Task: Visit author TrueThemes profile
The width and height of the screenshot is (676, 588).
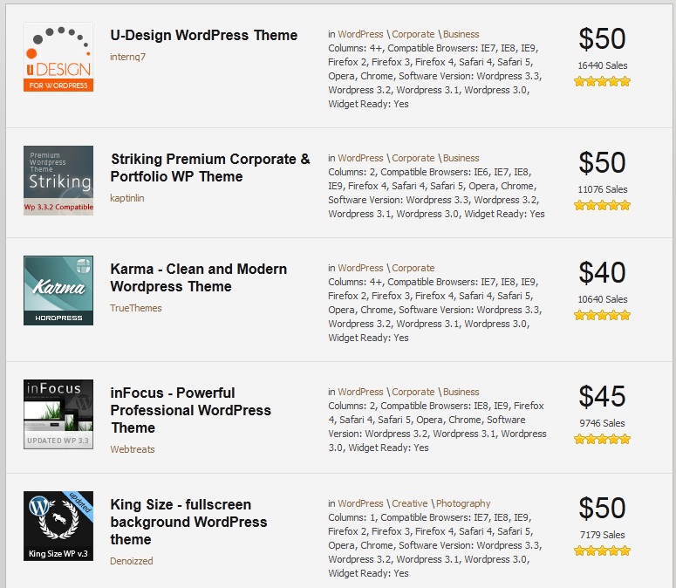Action: (x=136, y=308)
